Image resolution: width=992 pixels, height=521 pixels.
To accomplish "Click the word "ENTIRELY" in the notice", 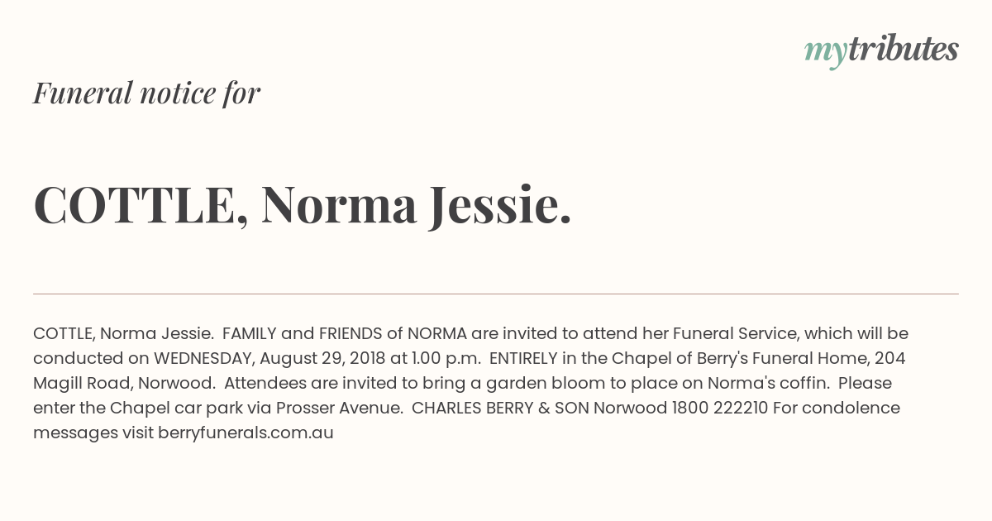I will point(525,358).
